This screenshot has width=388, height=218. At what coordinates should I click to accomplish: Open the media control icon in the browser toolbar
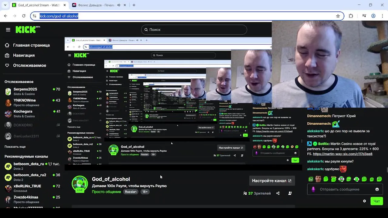(x=364, y=16)
